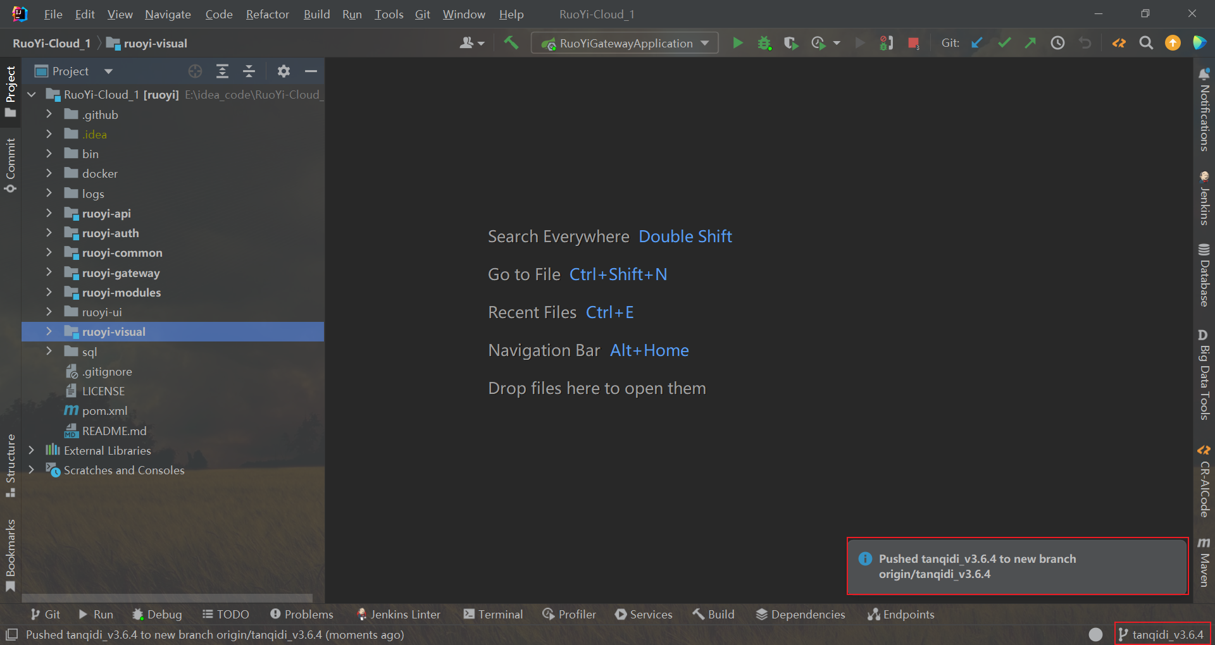
Task: Commit changes using green checkmark
Action: [x=1004, y=43]
